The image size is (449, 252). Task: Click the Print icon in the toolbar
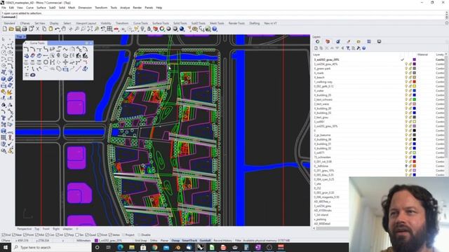coord(25,29)
